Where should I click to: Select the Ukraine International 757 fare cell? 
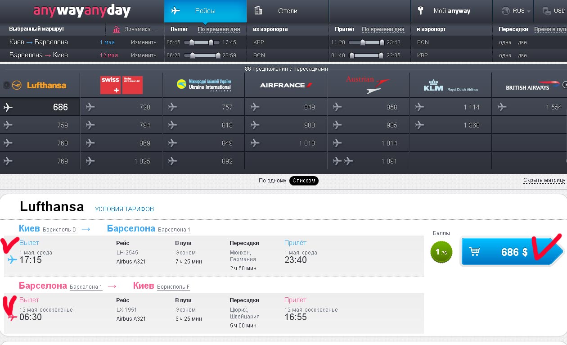[204, 107]
